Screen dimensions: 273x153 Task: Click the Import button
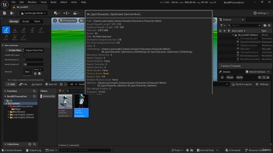pos(37,84)
